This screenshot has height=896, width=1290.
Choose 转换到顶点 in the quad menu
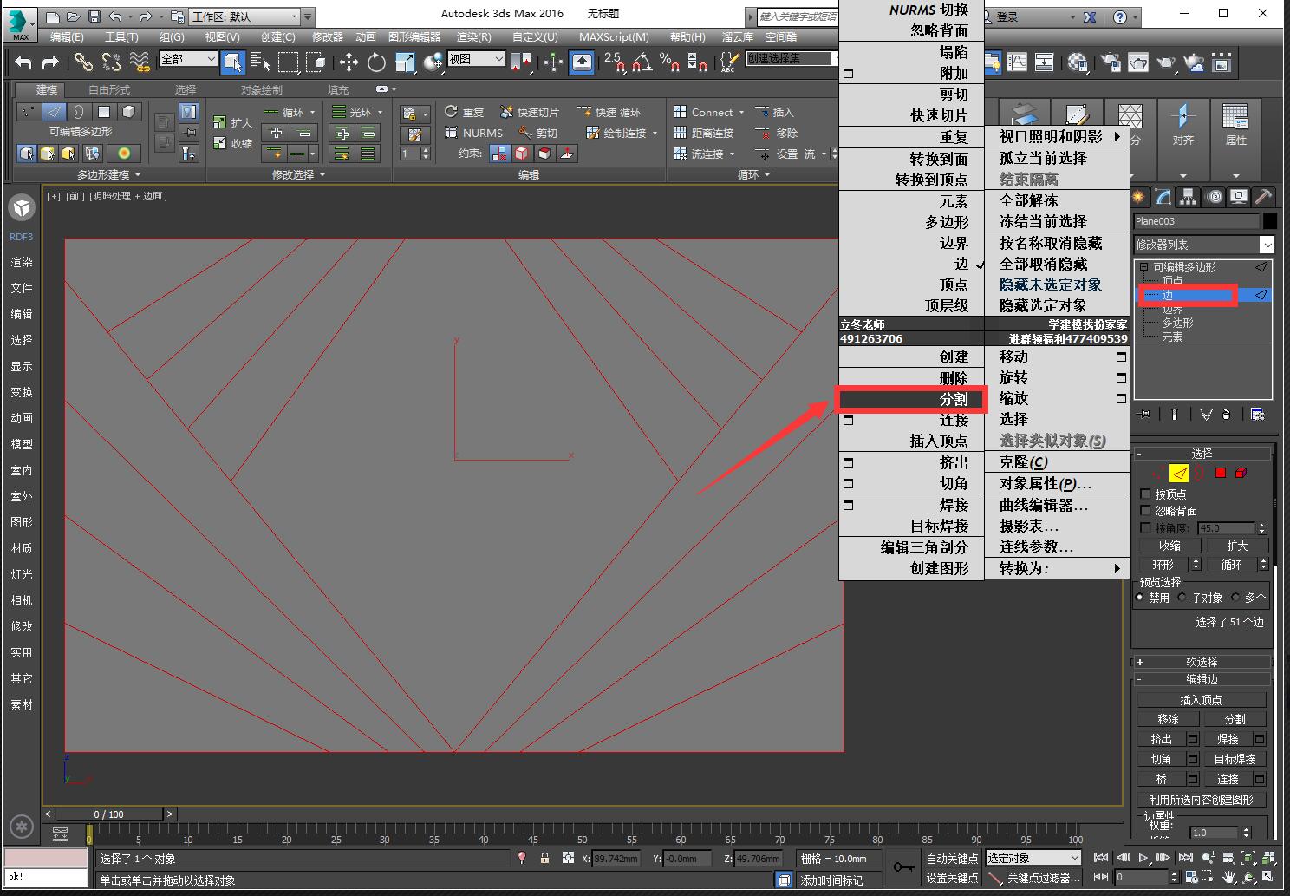pyautogui.click(x=912, y=180)
